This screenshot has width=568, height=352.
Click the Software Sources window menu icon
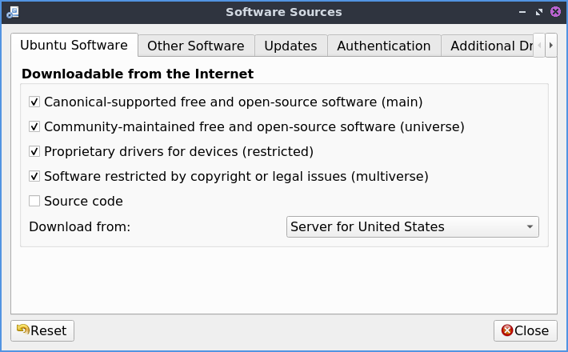(12, 12)
